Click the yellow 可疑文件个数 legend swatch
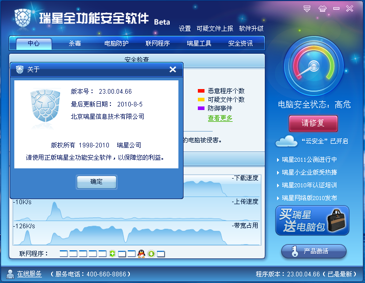Screen dimensions: 365x283 point(201,100)
